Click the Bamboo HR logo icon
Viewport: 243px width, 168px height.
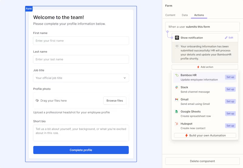pos(176,75)
